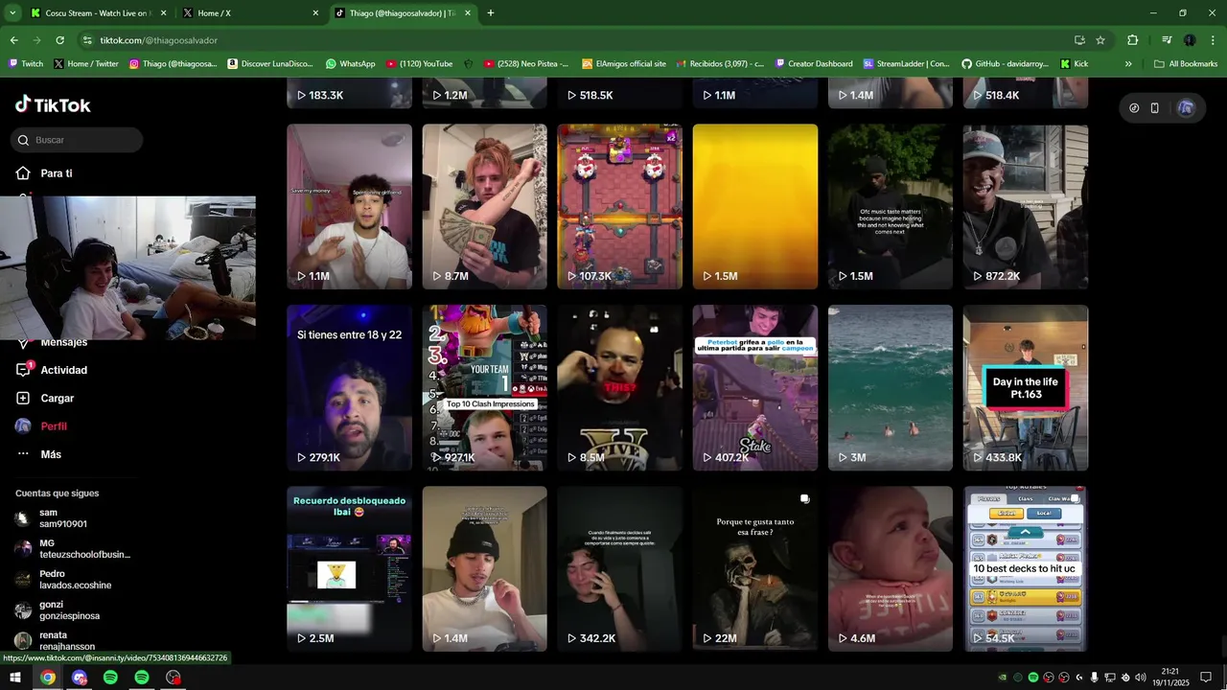Click the TikTok logo in the sidebar

click(53, 105)
